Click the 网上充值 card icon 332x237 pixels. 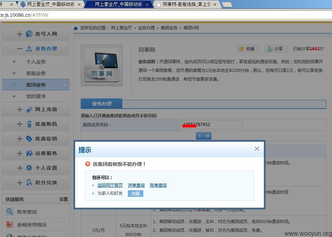coord(29,110)
